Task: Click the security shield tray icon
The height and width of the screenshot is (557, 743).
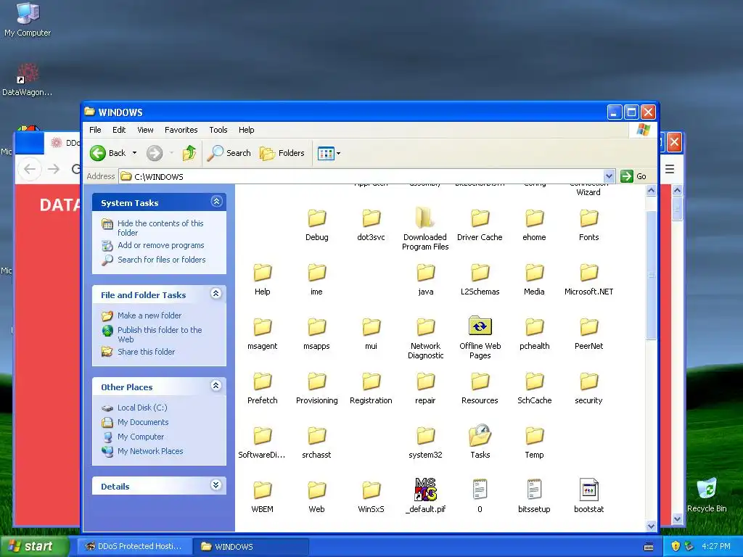Action: 676,546
